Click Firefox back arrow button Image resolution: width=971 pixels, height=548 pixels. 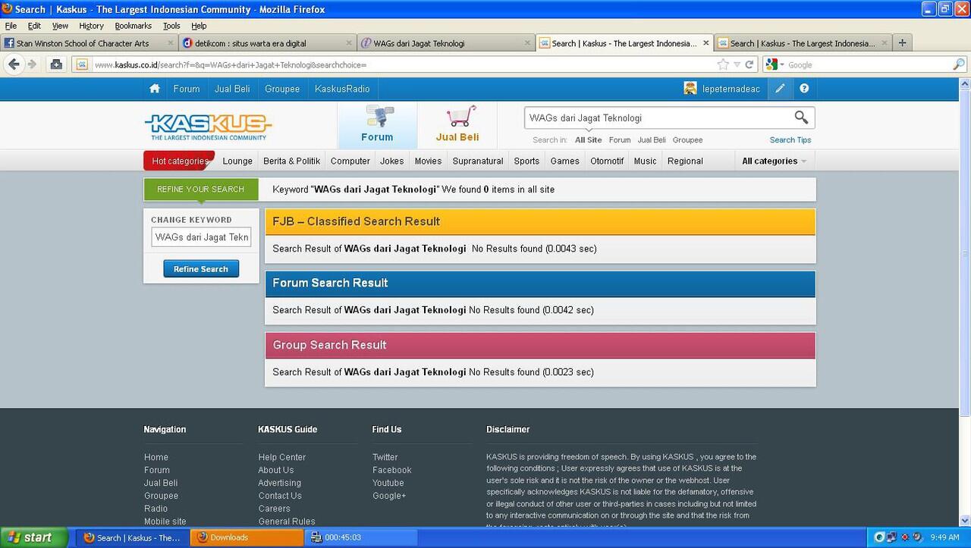(14, 64)
